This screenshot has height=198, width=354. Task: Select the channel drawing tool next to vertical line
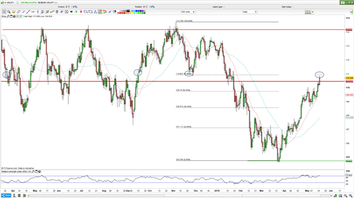42,12
